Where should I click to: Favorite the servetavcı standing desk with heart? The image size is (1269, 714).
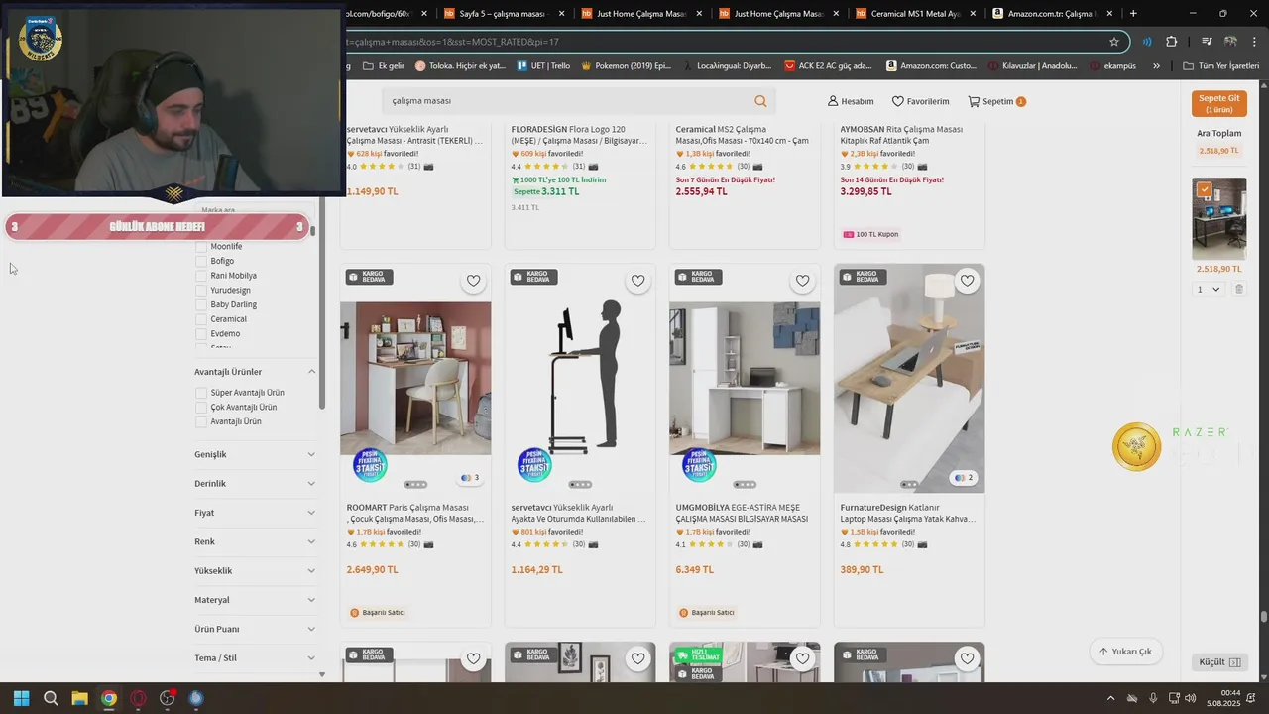pyautogui.click(x=637, y=281)
